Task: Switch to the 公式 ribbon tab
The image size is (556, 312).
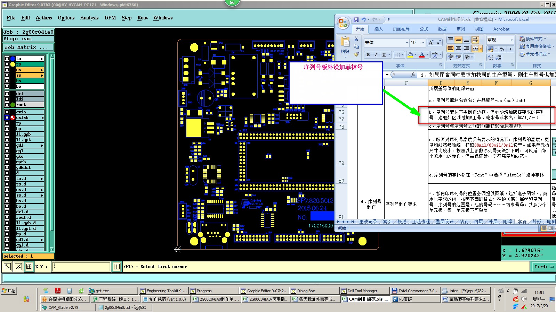Action: tap(424, 29)
